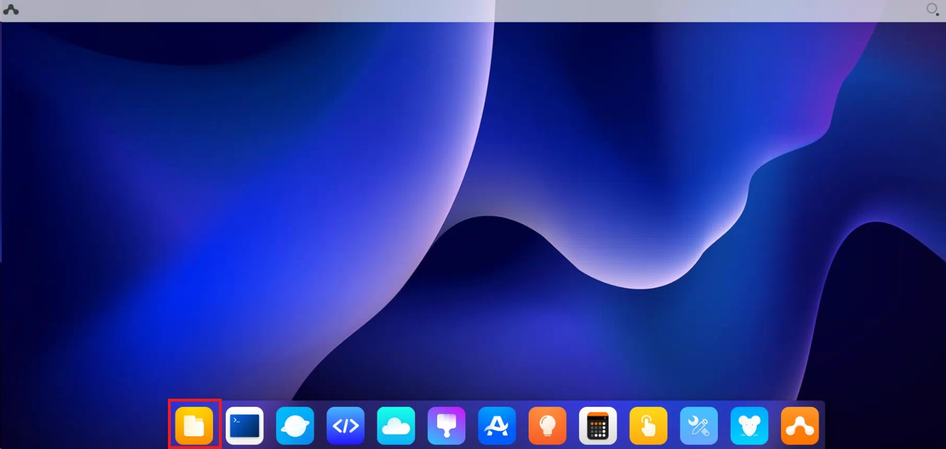
Task: Open the Files app in the dock
Action: [x=194, y=425]
